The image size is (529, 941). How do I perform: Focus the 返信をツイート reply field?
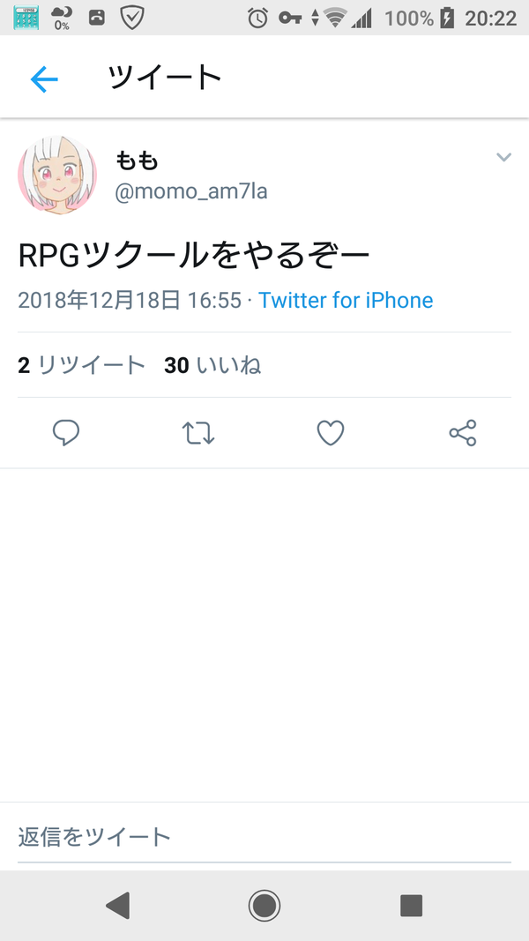[264, 837]
